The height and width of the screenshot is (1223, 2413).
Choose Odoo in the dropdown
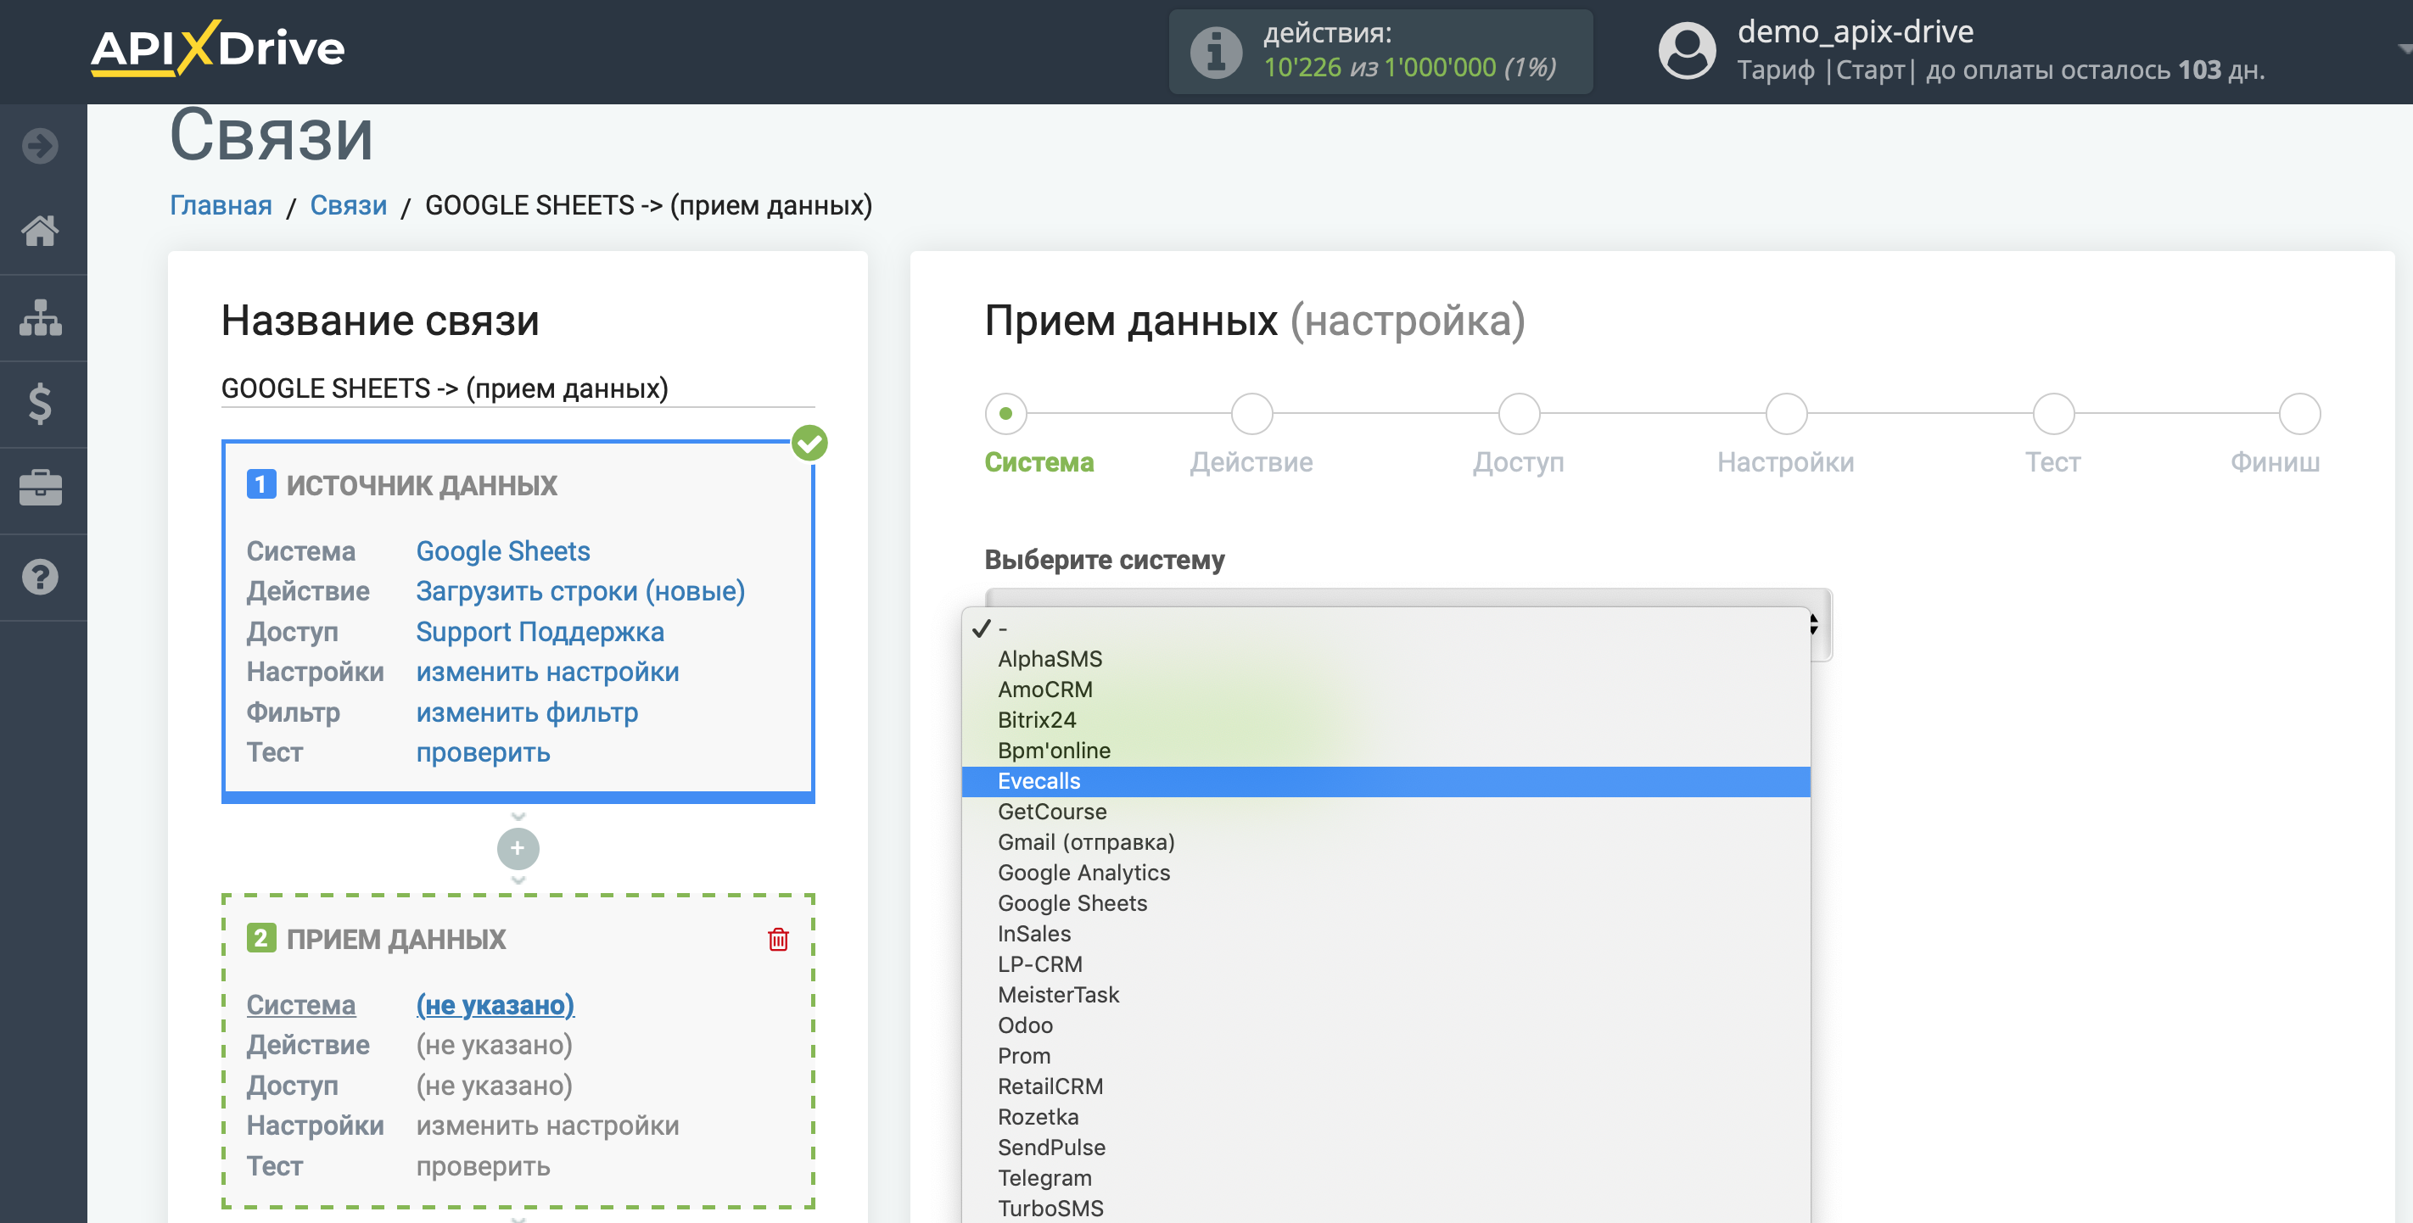tap(1386, 1025)
